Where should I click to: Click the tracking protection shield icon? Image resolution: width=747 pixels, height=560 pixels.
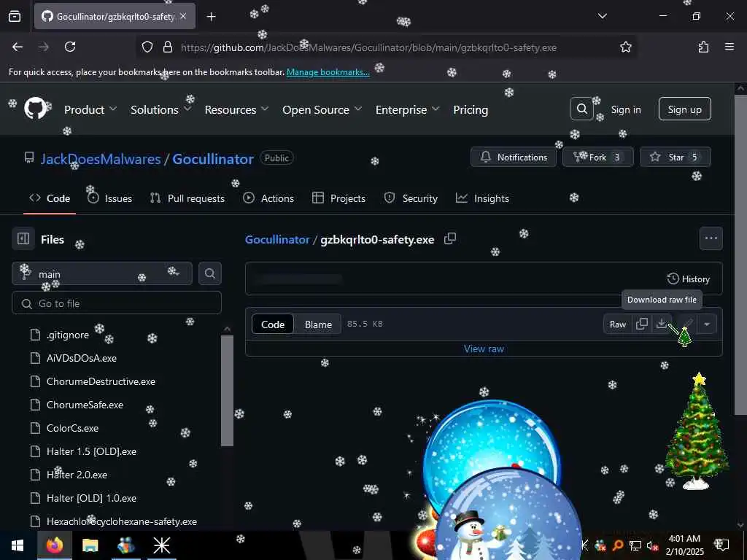coord(147,47)
